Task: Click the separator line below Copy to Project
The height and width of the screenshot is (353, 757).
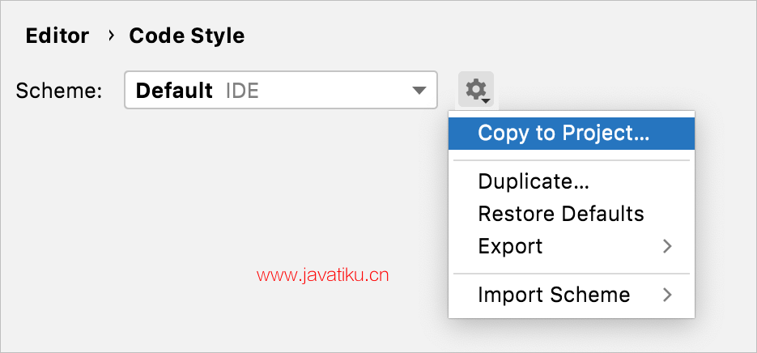Action: (572, 160)
